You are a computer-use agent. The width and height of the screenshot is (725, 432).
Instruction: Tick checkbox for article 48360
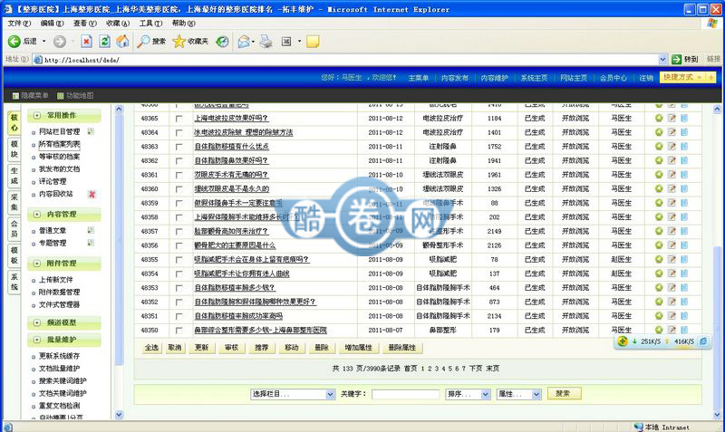pos(179,189)
